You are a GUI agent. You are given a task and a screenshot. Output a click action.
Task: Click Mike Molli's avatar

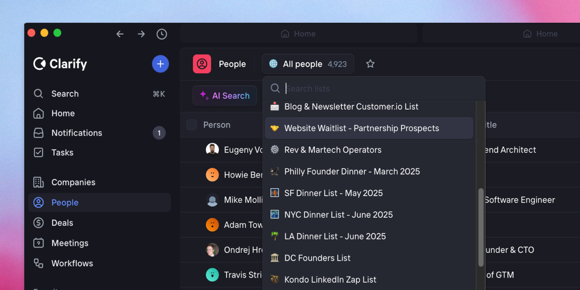coord(212,200)
